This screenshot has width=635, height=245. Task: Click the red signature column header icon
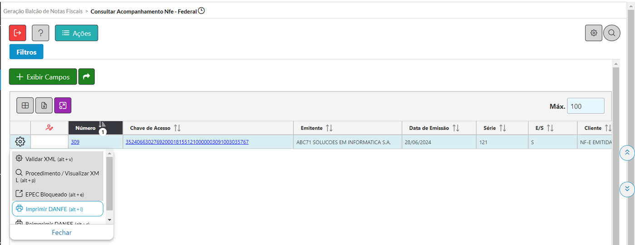[49, 128]
